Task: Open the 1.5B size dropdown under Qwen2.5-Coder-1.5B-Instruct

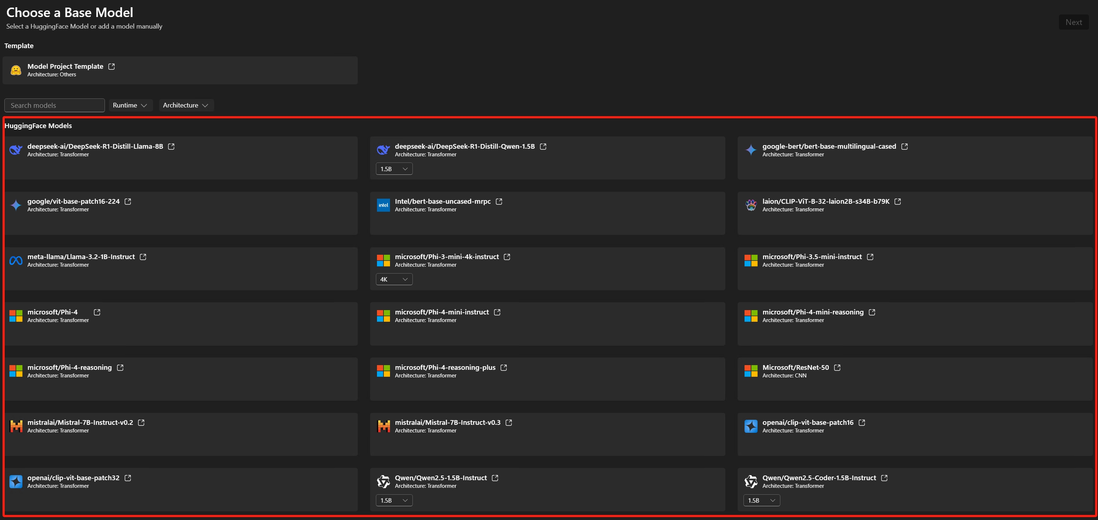Action: pos(761,500)
